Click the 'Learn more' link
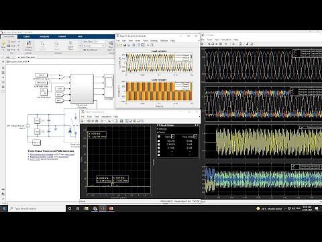The height and width of the screenshot is (242, 322). [35, 159]
